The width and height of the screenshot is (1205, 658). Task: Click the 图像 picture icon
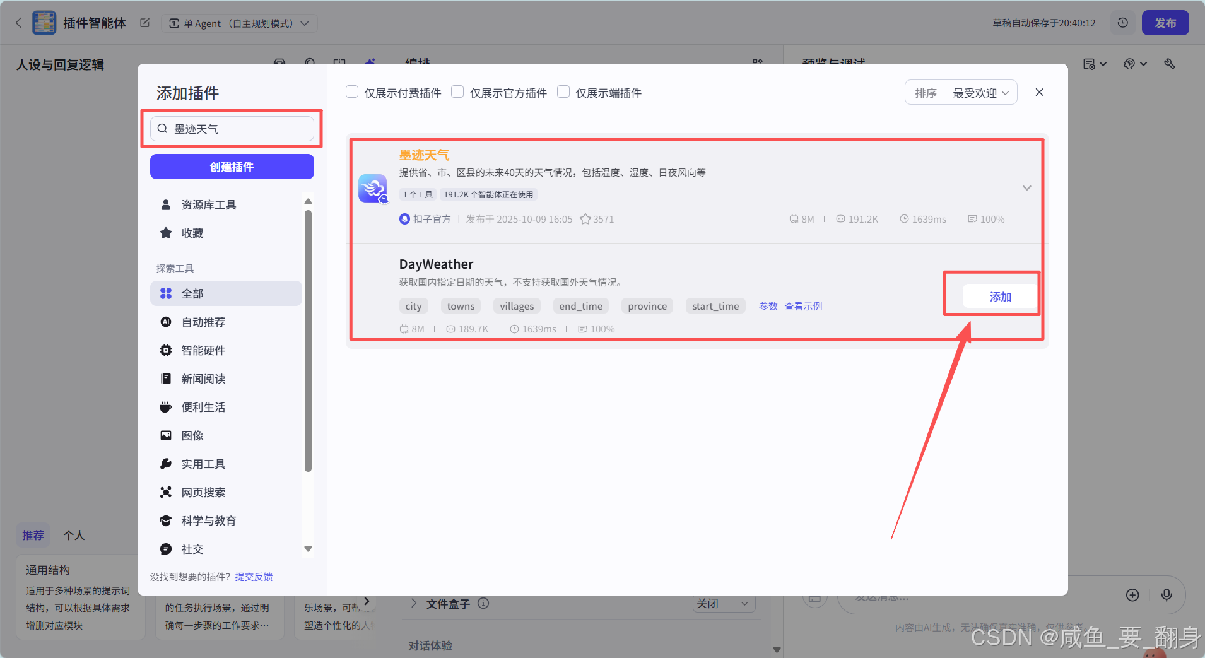[166, 435]
